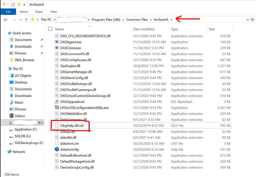The width and height of the screenshot is (256, 177).
Task: Sort files by the Name column header
Action: (59, 29)
